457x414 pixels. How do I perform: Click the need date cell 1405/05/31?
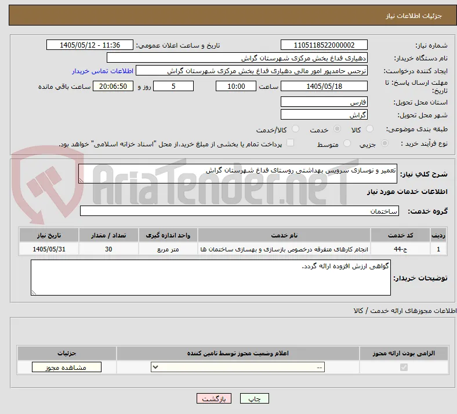pyautogui.click(x=49, y=249)
